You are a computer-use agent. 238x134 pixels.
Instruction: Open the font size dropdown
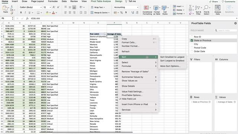tap(50, 7)
